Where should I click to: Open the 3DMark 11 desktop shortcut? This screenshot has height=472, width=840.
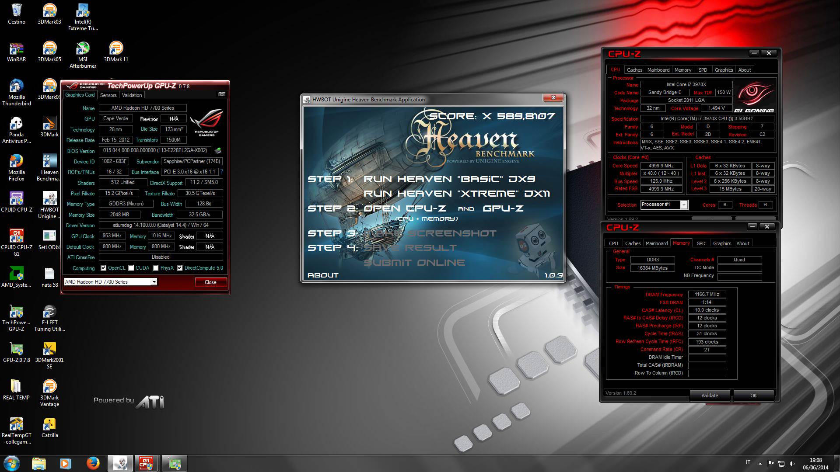(x=116, y=52)
